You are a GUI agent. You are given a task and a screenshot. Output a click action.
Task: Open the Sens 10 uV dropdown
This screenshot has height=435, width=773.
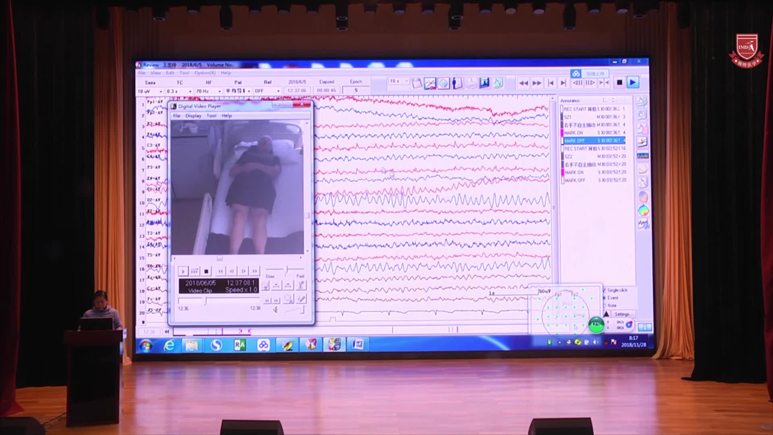tap(161, 91)
